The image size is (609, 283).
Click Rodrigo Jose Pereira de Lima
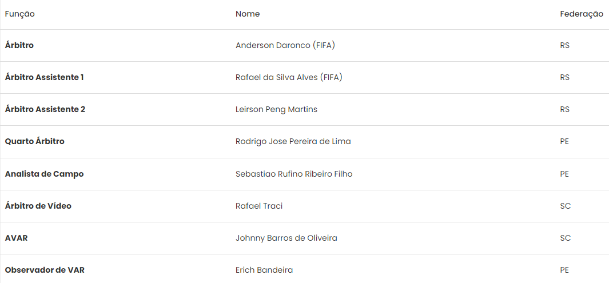[x=293, y=141]
